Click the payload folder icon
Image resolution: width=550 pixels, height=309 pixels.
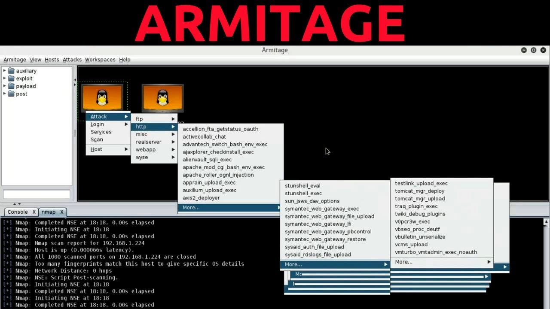pyautogui.click(x=12, y=86)
